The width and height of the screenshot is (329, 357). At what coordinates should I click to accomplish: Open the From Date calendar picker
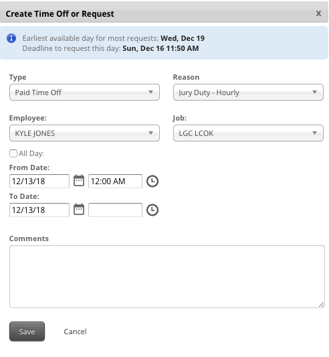coord(79,181)
